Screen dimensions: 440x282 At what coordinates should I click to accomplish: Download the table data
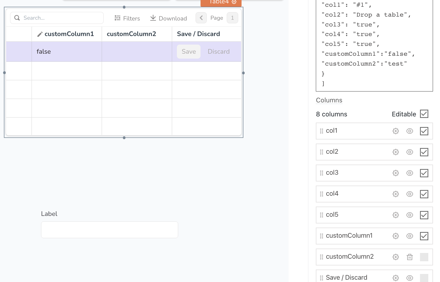coord(169,18)
